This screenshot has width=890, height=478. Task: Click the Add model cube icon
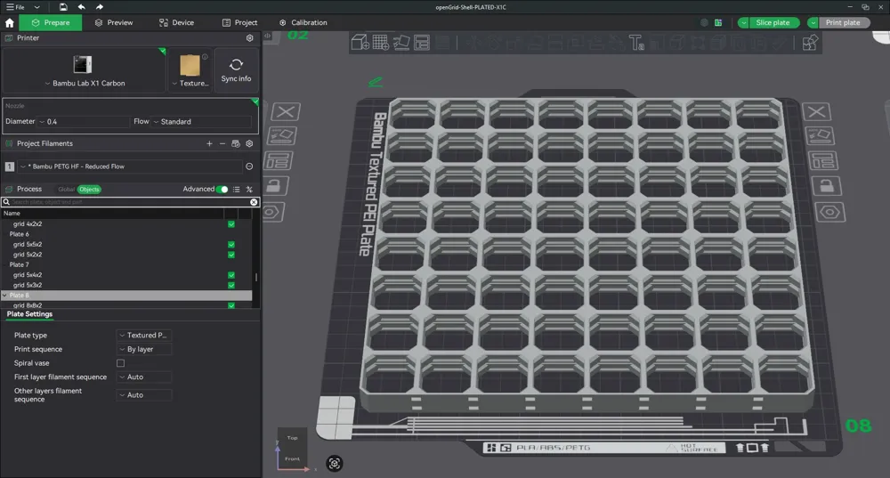pyautogui.click(x=360, y=43)
